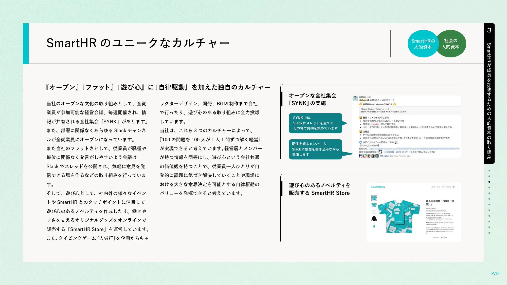Click the 質問・コメントのやりかた heading in Slack
The width and height of the screenshot is (507, 285).
tap(376, 118)
